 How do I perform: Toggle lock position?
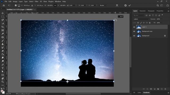tap(144, 23)
